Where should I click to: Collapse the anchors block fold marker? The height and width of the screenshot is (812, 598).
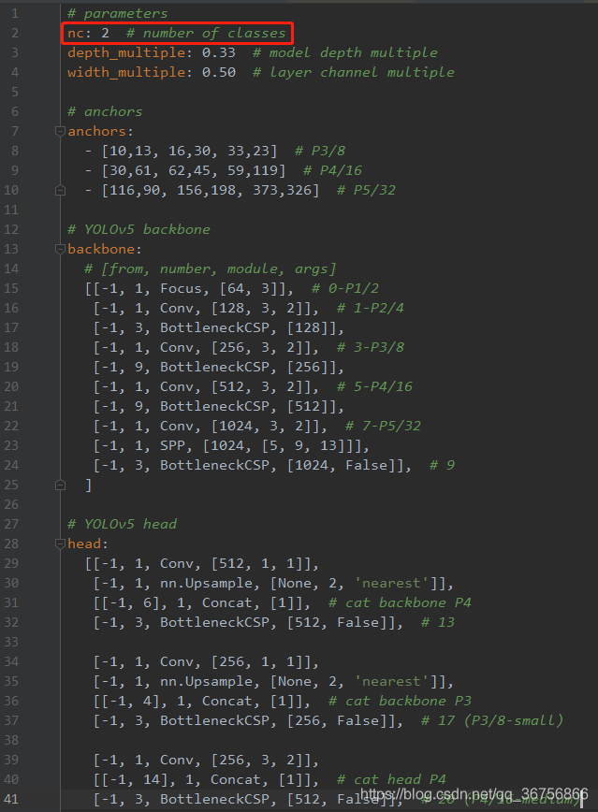[61, 132]
